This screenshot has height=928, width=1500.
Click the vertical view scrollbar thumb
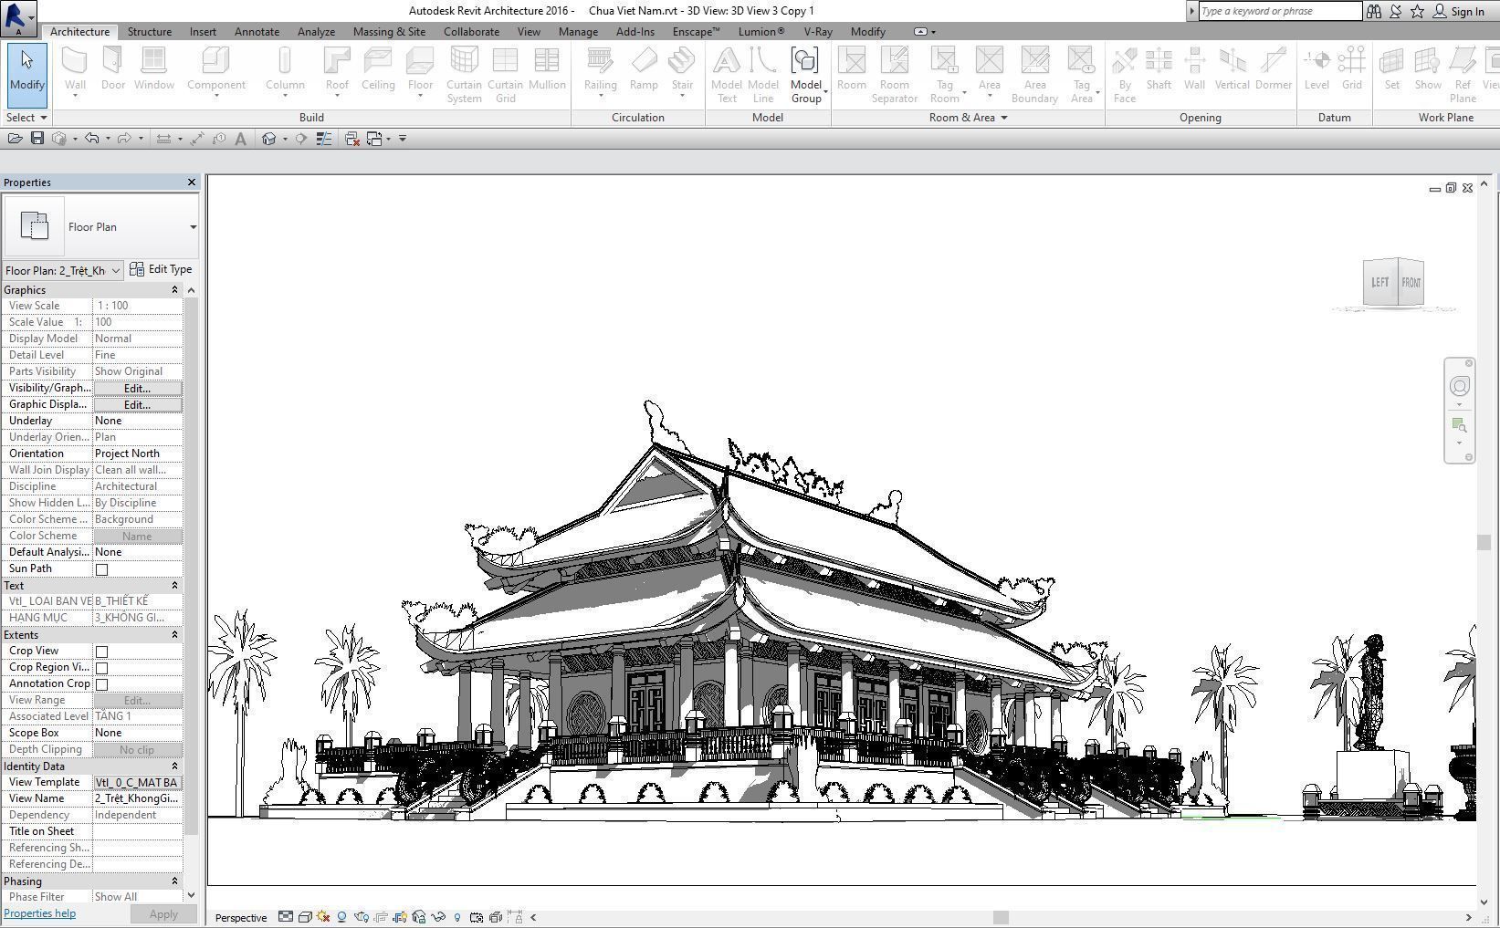(x=1484, y=542)
